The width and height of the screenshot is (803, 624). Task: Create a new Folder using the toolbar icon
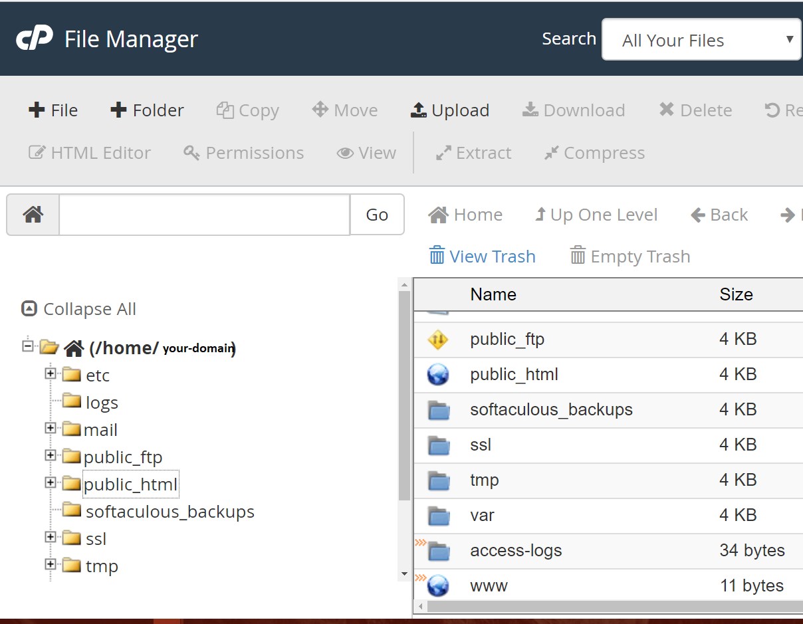[146, 110]
